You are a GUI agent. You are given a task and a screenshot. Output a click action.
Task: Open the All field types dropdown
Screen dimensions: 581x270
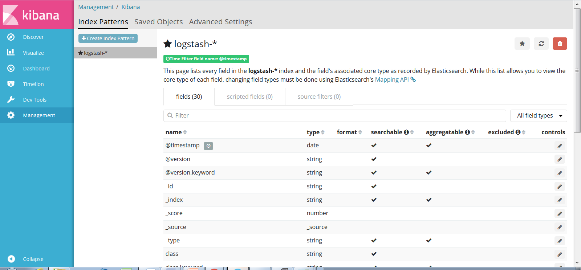pos(539,116)
